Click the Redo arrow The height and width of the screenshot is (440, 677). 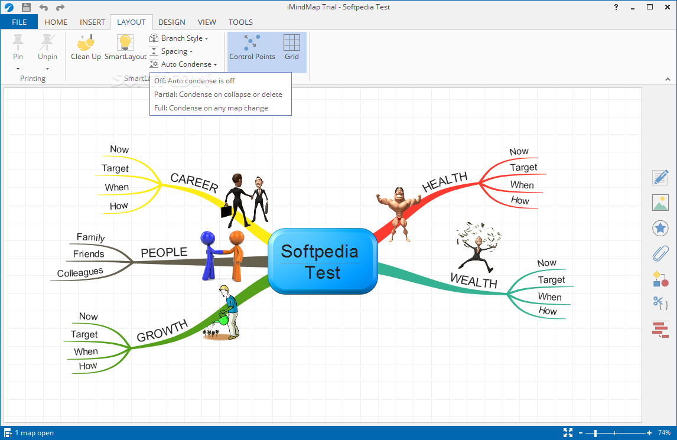point(60,7)
